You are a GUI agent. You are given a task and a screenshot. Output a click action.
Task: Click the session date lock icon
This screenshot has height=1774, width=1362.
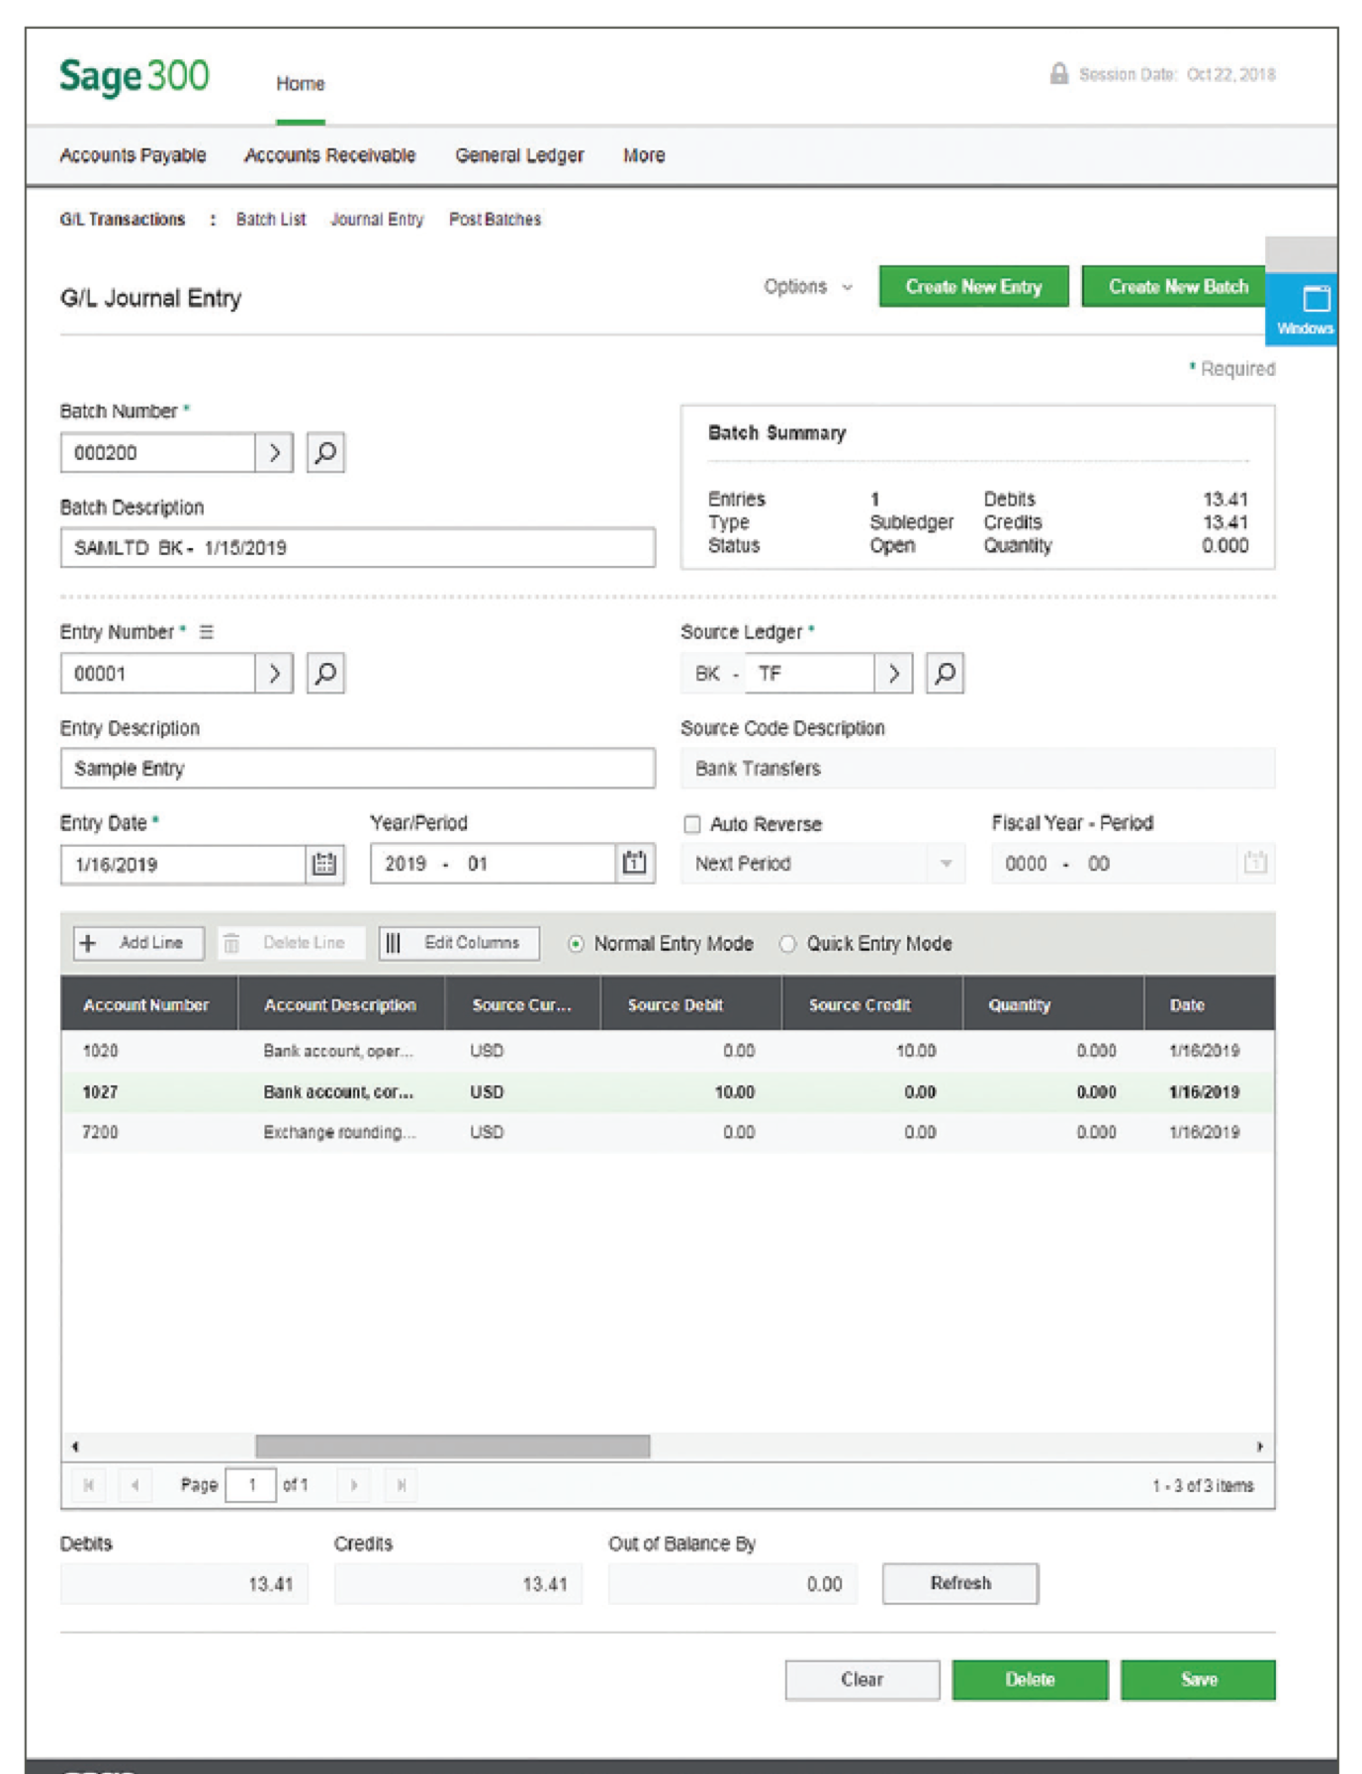(x=1058, y=74)
